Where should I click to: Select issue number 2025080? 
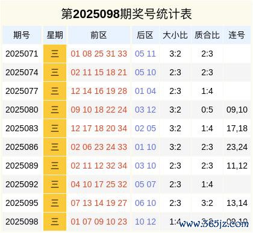tap(22, 110)
